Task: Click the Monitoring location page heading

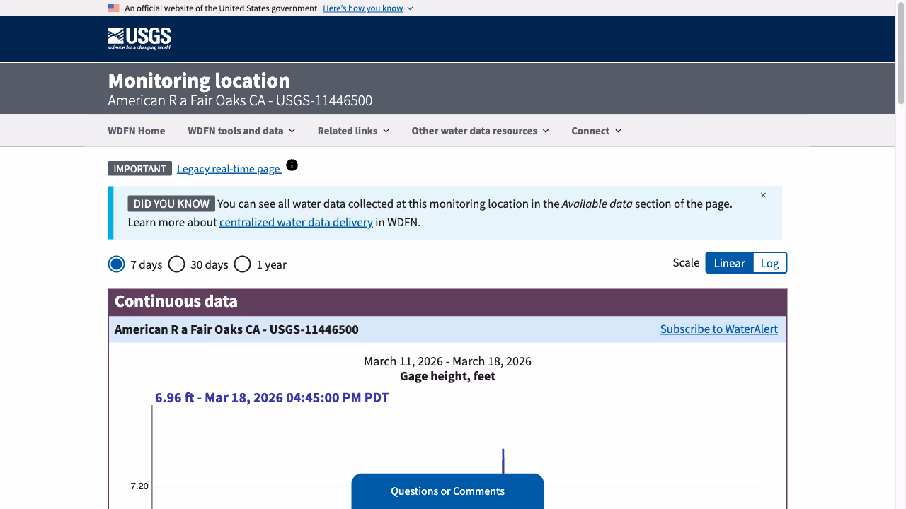Action: point(197,80)
